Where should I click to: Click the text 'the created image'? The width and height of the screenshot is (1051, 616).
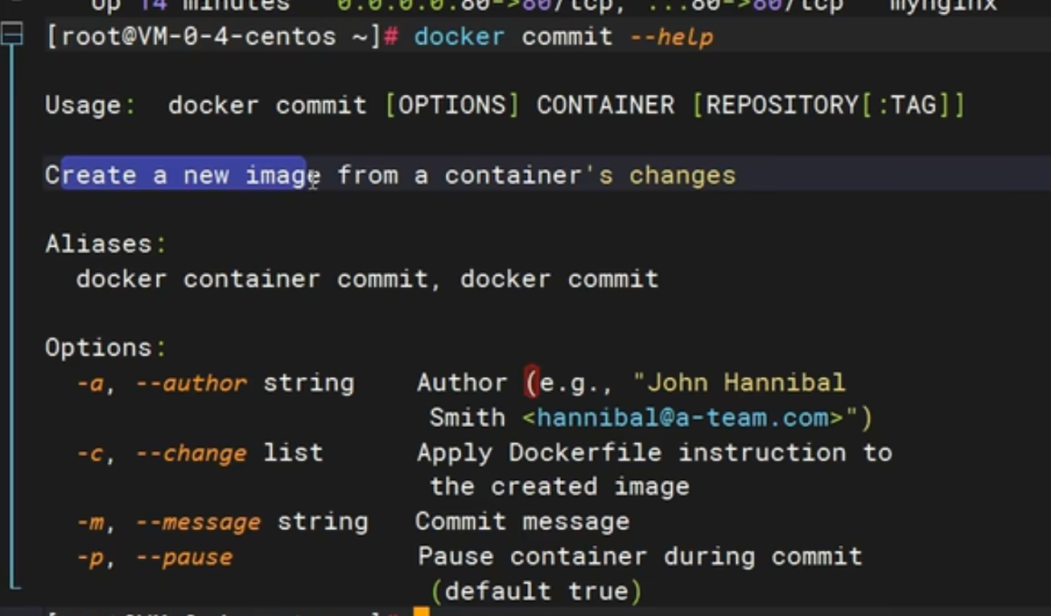pos(559,487)
